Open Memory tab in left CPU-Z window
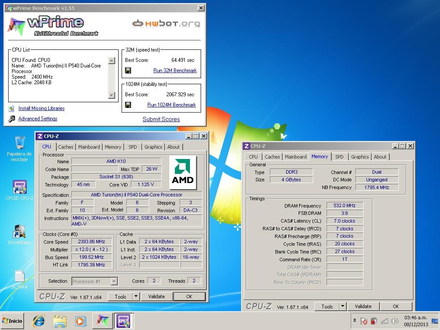Viewport: 440px width, 330px height. [113, 147]
